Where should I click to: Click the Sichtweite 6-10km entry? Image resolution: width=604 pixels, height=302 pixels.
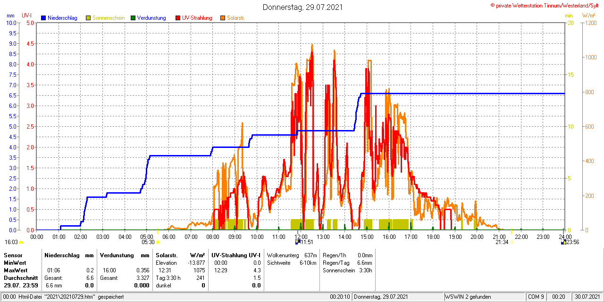tap(292, 262)
